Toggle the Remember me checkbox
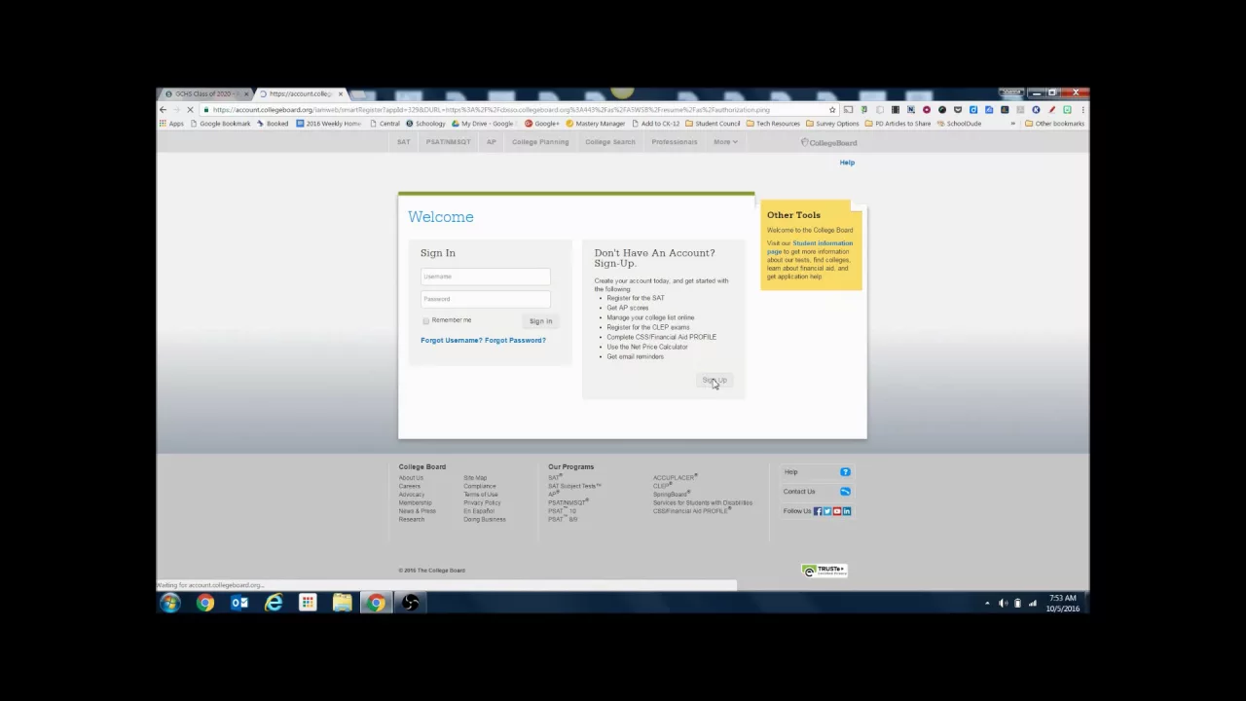This screenshot has width=1246, height=701. tap(425, 320)
